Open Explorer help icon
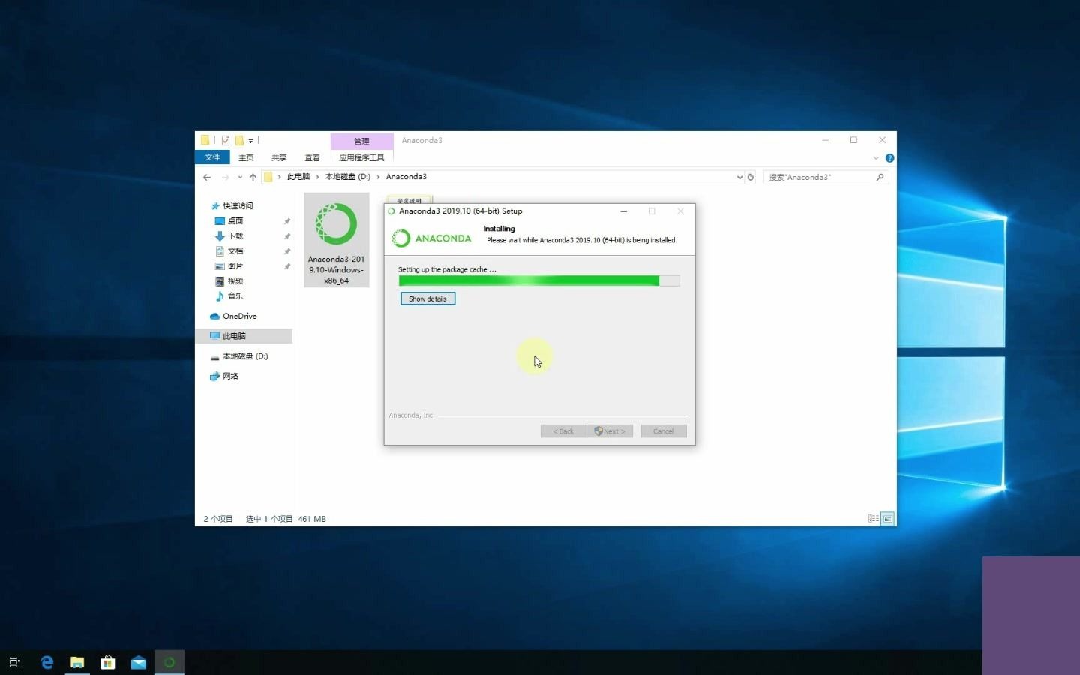Viewport: 1080px width, 675px height. pyautogui.click(x=889, y=158)
